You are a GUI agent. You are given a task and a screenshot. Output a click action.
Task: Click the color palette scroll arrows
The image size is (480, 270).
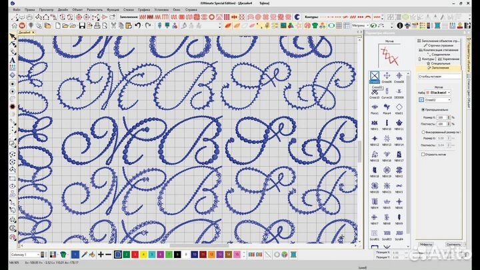(x=244, y=255)
